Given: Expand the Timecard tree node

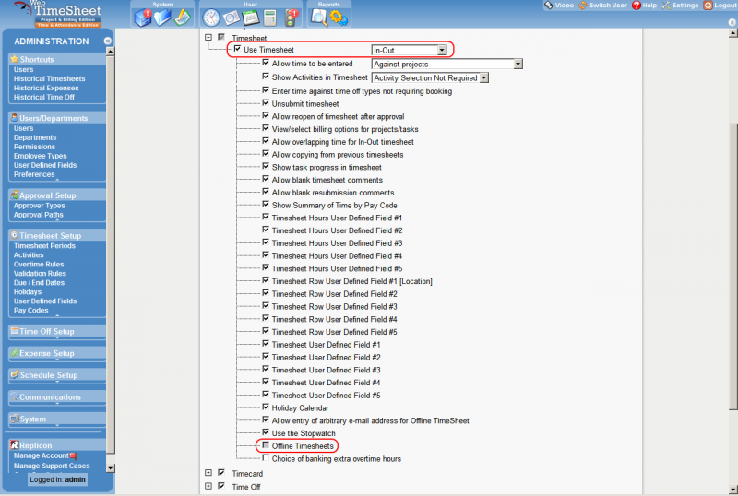Looking at the screenshot, I should 208,473.
